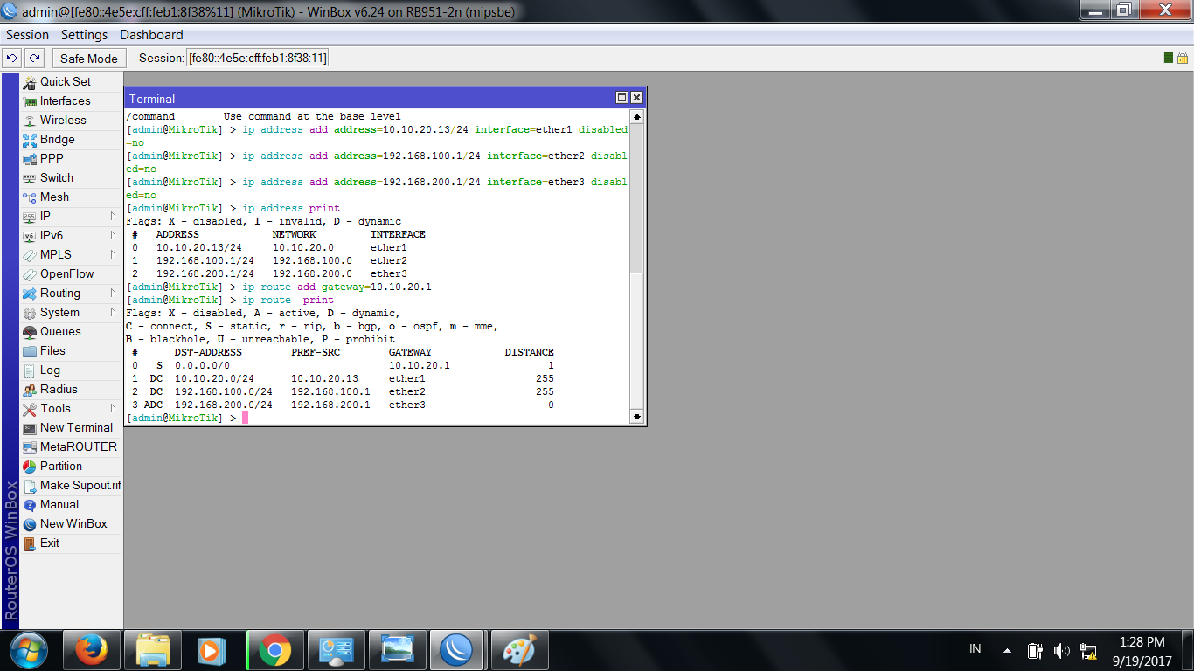1194x671 pixels.
Task: Open the Partition pie icon
Action: coord(30,466)
